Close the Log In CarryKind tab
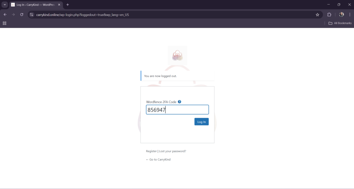Screen dimensions: 354x189 59,4
